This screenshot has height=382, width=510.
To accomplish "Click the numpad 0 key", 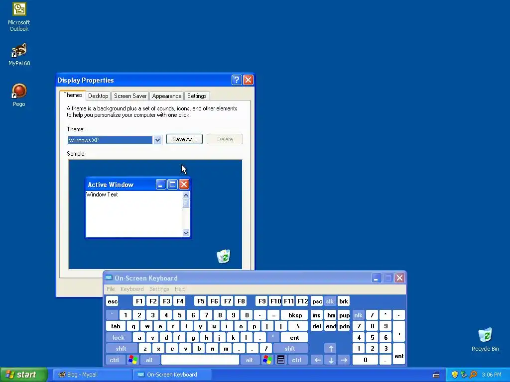I will tap(365, 360).
